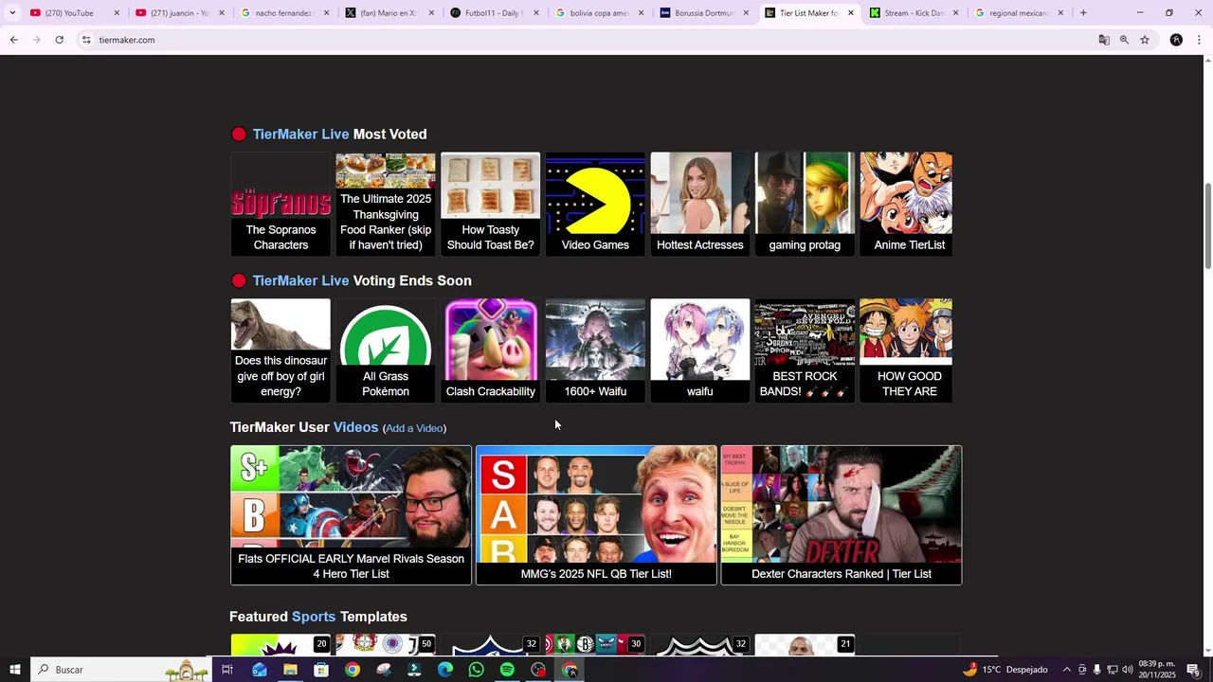The image size is (1213, 682).
Task: Open the Clash Crackability template
Action: pos(490,350)
